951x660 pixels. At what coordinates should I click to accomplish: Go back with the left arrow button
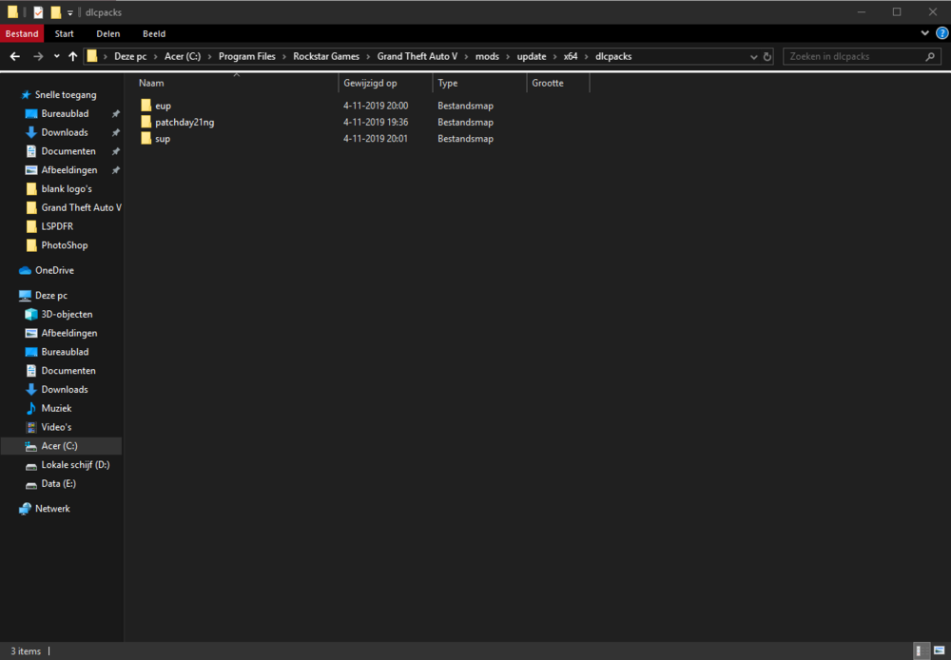(x=15, y=56)
